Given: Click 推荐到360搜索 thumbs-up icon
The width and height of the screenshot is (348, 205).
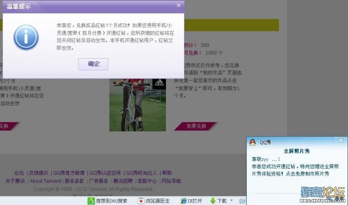Looking at the screenshot, I should tap(91, 201).
